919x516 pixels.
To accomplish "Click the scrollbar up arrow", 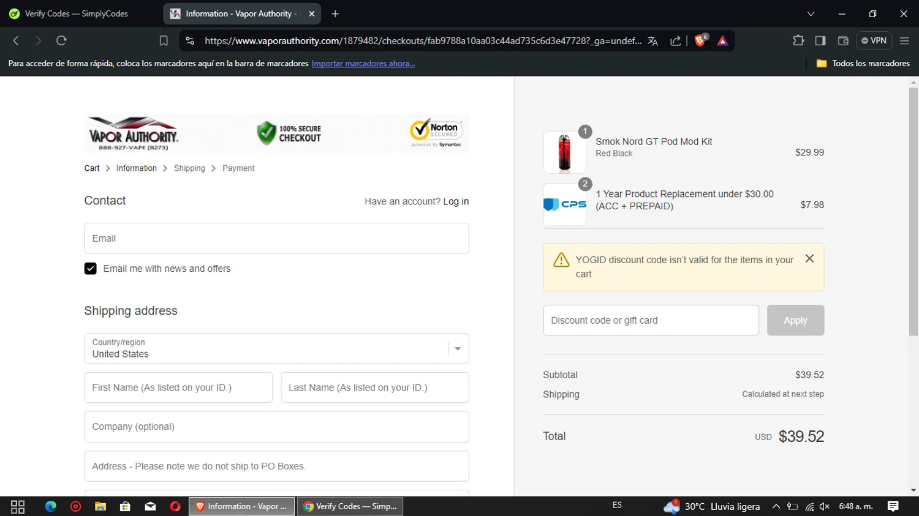I will click(913, 82).
